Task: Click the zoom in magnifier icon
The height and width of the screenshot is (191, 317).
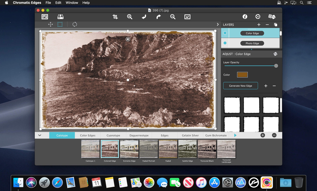Action: (130, 17)
